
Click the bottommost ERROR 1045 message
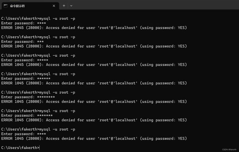[x=94, y=139]
